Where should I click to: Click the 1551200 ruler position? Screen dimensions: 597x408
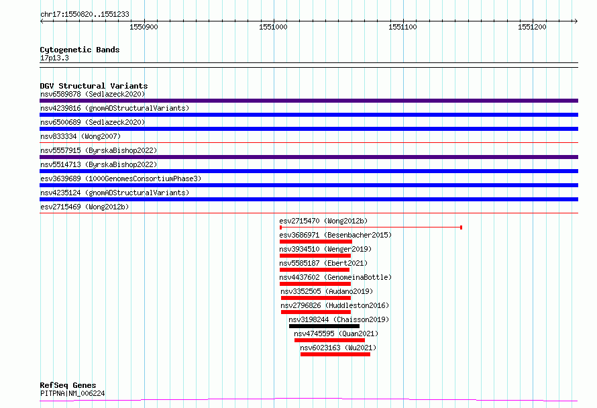532,27
